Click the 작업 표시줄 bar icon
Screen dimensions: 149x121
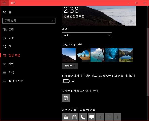coord(5,81)
